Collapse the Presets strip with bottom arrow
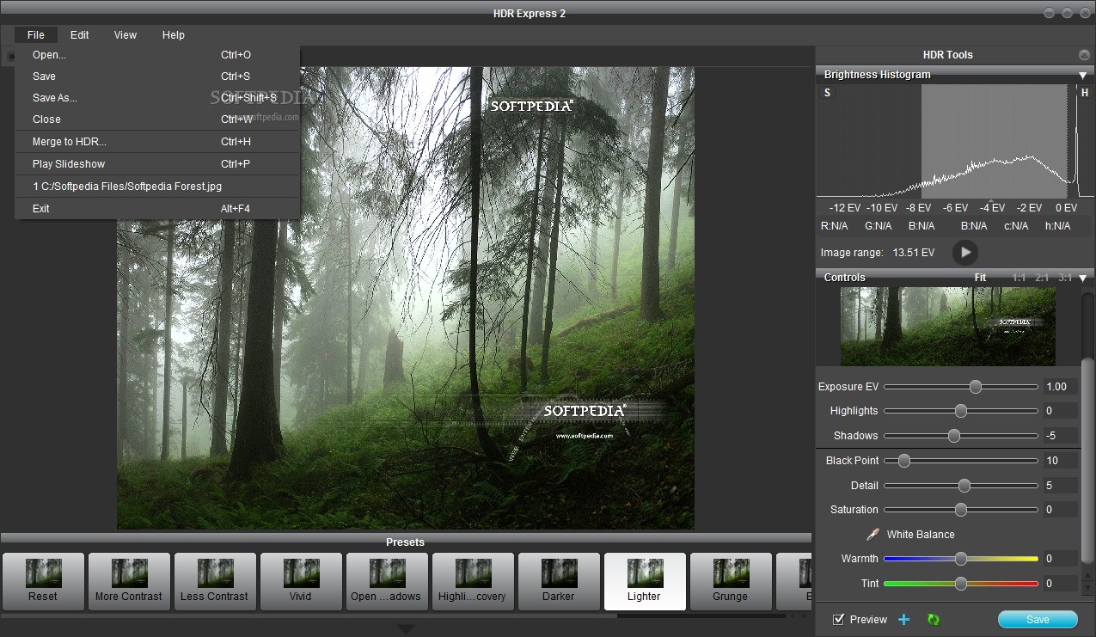Image resolution: width=1096 pixels, height=637 pixels. pos(406,628)
